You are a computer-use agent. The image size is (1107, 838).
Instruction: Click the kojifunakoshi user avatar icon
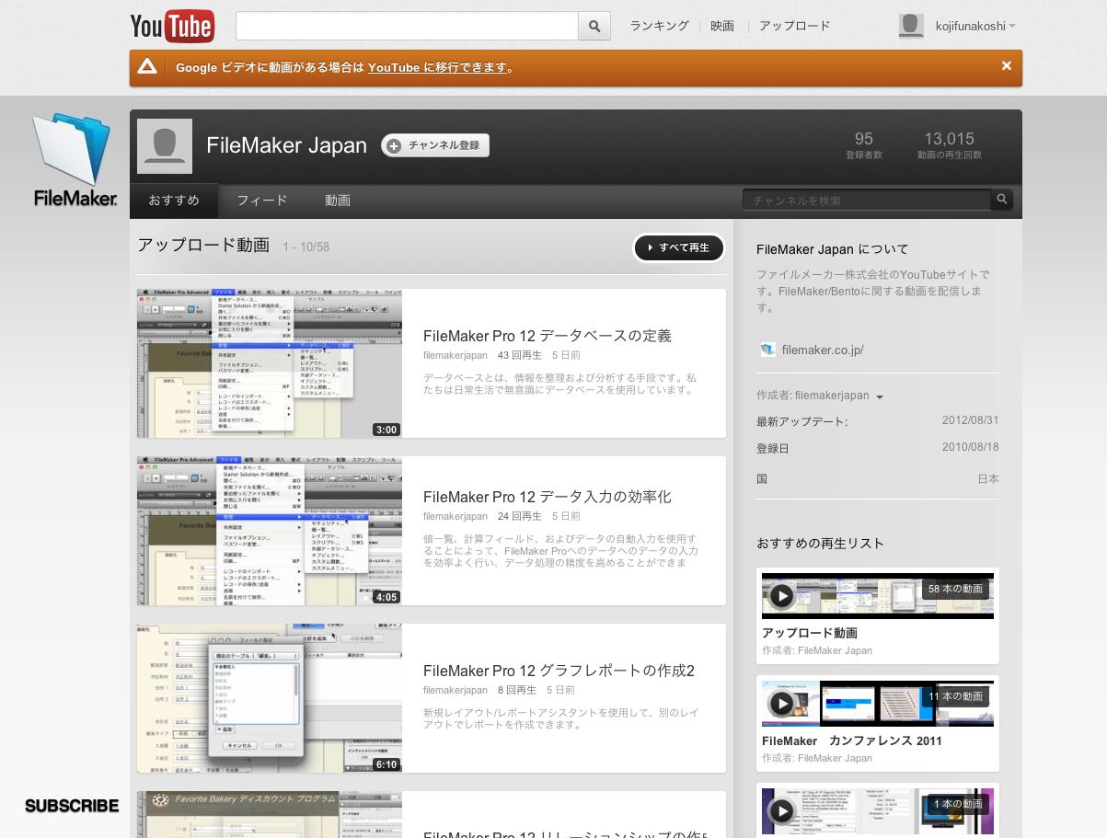911,26
